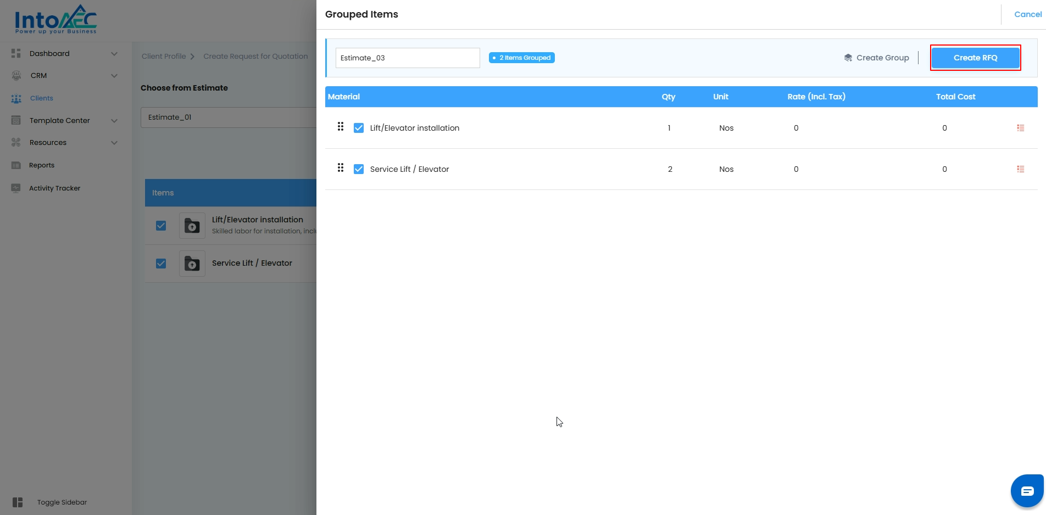Open Resources in the sidebar
Image resolution: width=1046 pixels, height=515 pixels.
48,143
